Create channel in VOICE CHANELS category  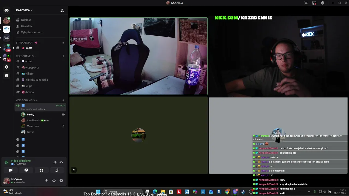coord(63,100)
